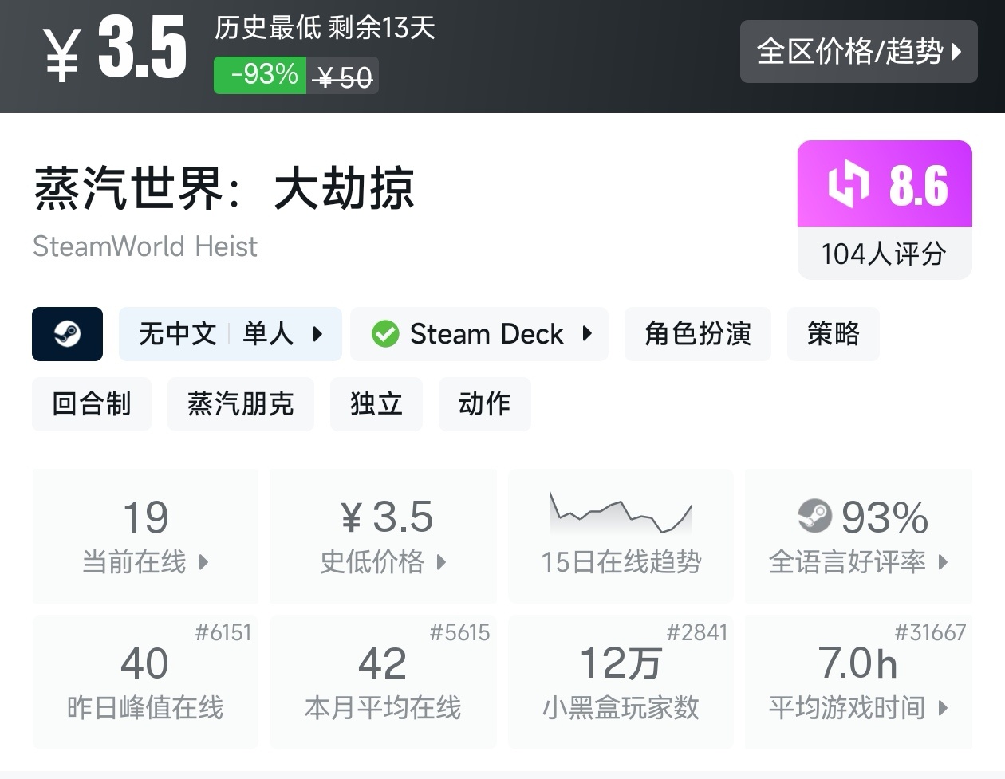
Task: Select the 角色扮演 tag
Action: [x=698, y=334]
